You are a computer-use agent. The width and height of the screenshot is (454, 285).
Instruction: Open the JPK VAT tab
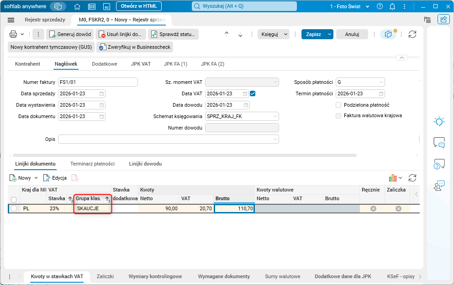pyautogui.click(x=141, y=64)
